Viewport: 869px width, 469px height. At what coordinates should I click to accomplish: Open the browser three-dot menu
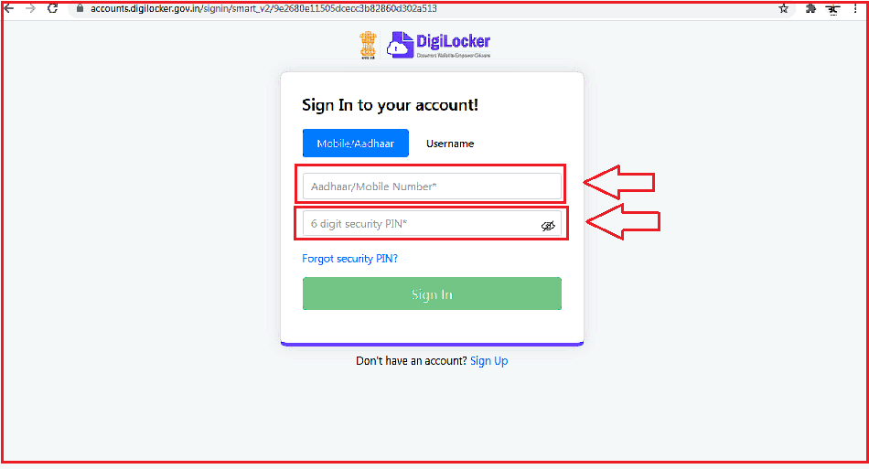click(855, 8)
